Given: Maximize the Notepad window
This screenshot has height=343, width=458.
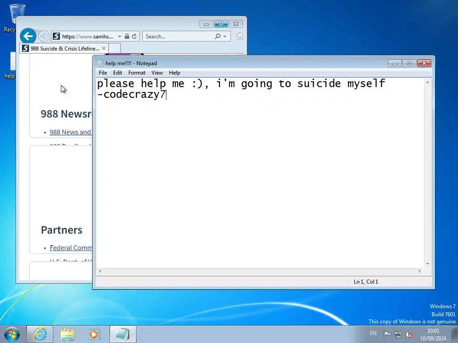Looking at the screenshot, I should tap(409, 63).
